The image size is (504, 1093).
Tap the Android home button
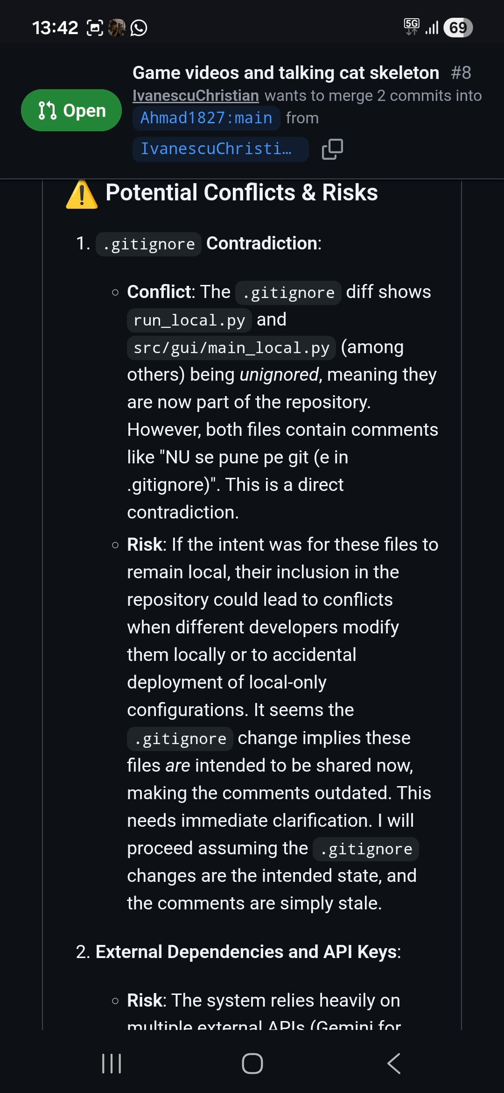pyautogui.click(x=252, y=1064)
